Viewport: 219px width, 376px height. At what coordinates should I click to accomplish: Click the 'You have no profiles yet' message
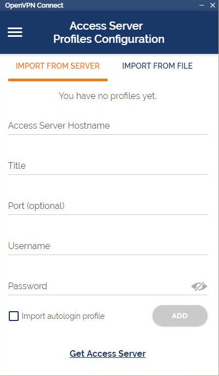point(108,96)
